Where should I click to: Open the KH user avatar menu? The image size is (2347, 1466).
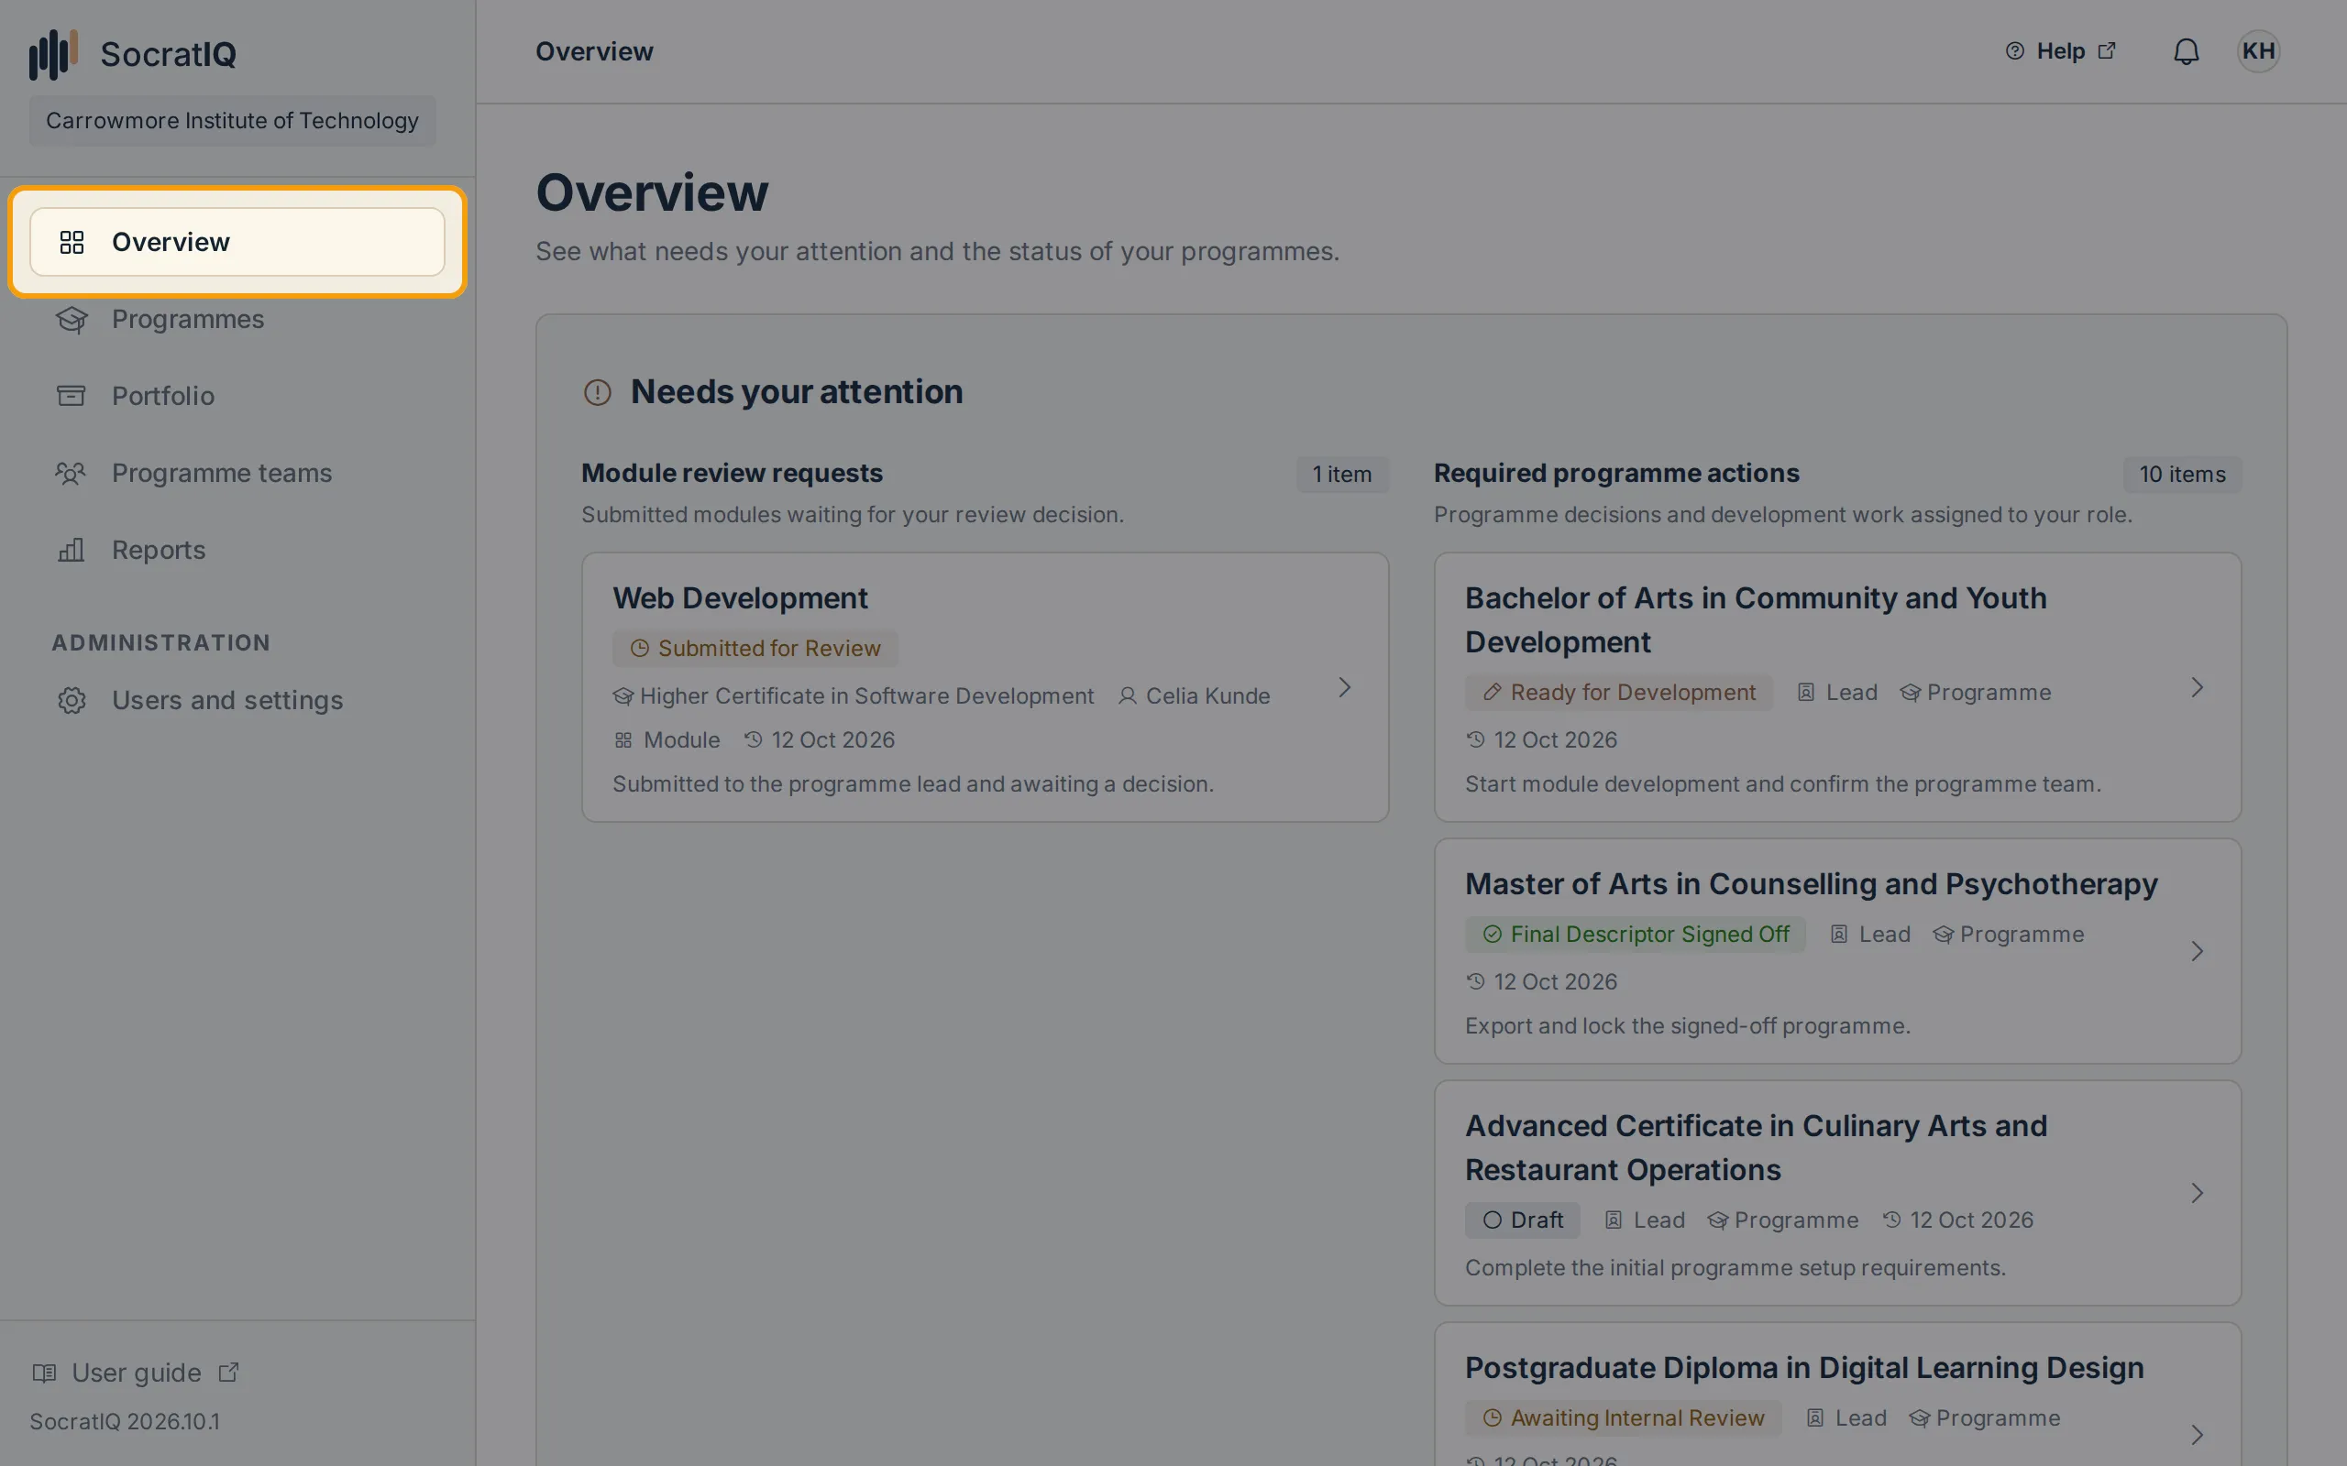click(2258, 51)
